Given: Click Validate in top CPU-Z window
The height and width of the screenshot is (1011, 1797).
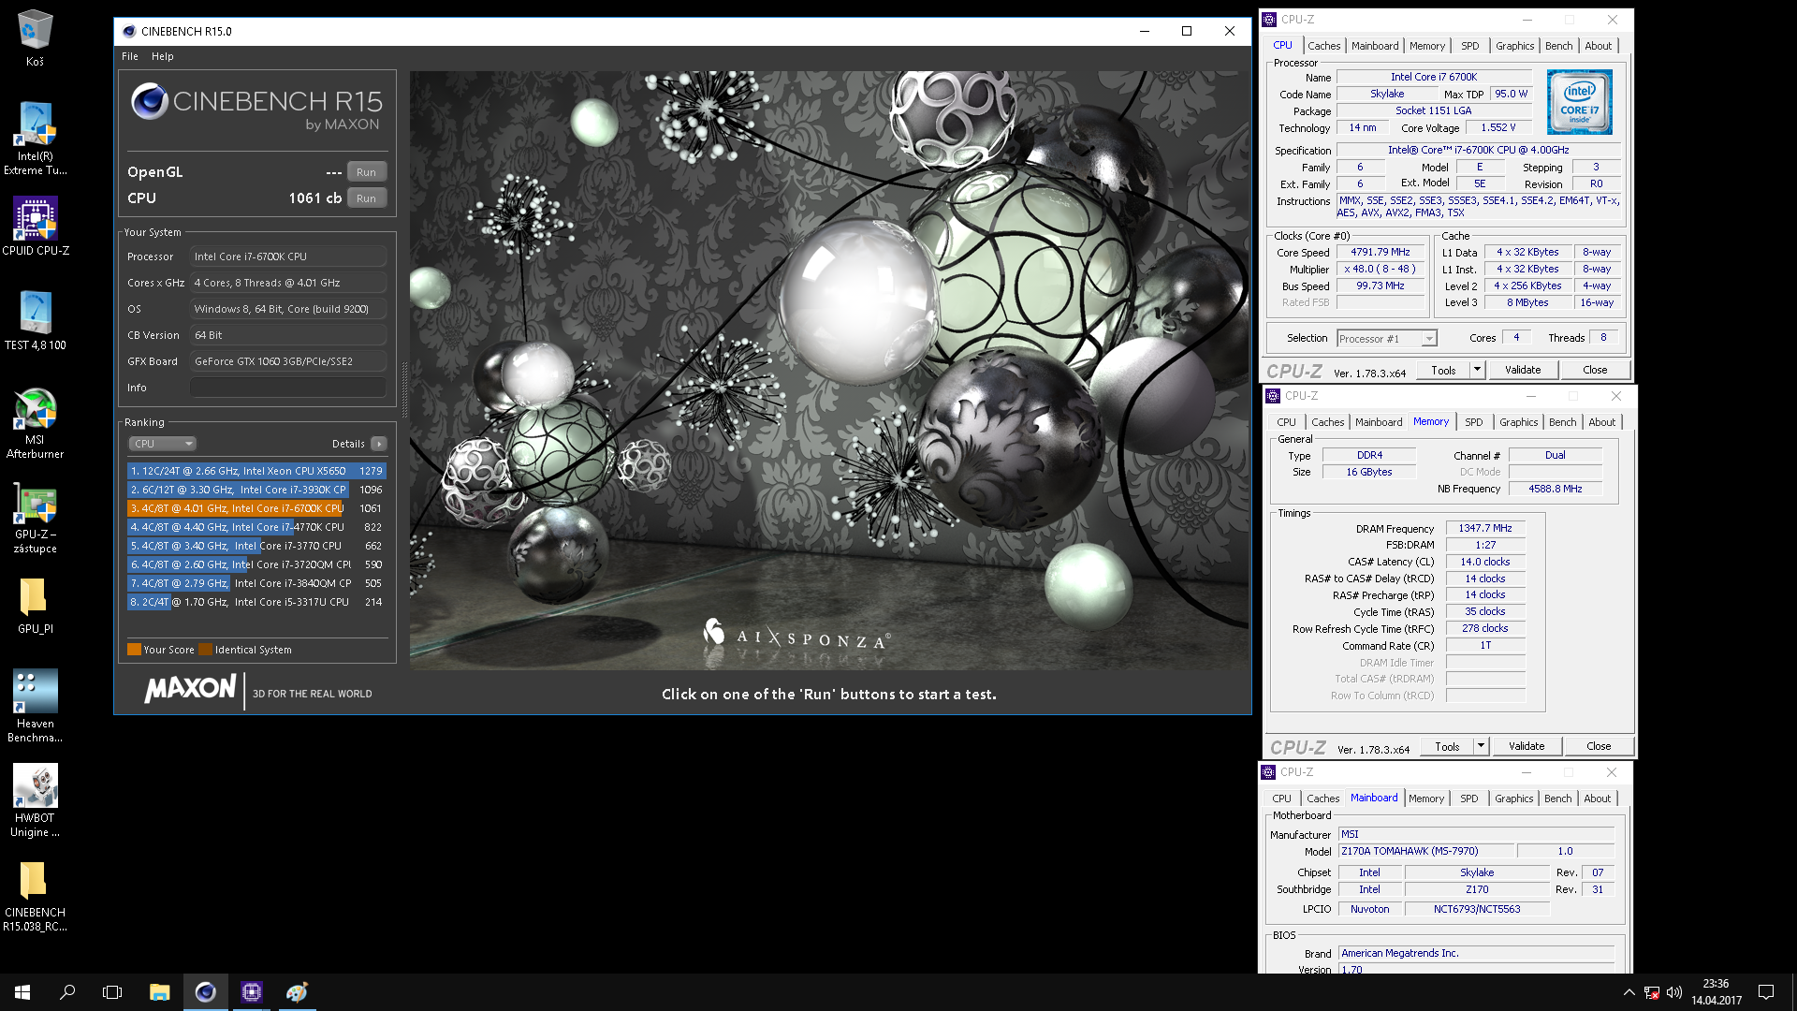Looking at the screenshot, I should click(1523, 370).
